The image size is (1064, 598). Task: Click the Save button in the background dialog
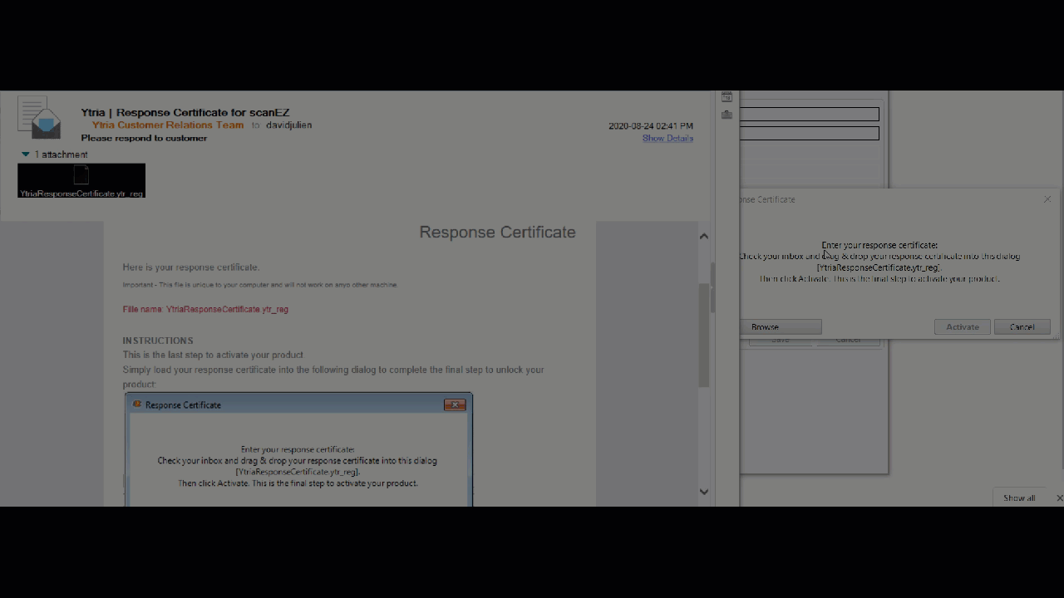pyautogui.click(x=780, y=340)
